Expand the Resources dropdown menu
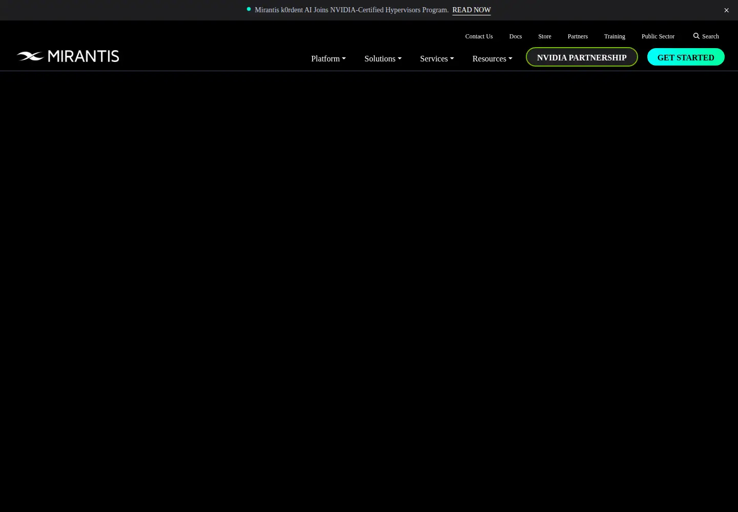 493,58
